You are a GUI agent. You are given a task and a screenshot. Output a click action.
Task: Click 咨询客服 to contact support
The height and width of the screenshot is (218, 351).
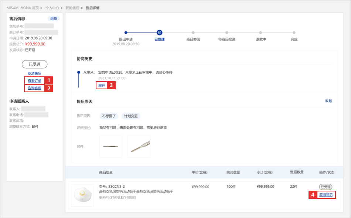(x=34, y=88)
